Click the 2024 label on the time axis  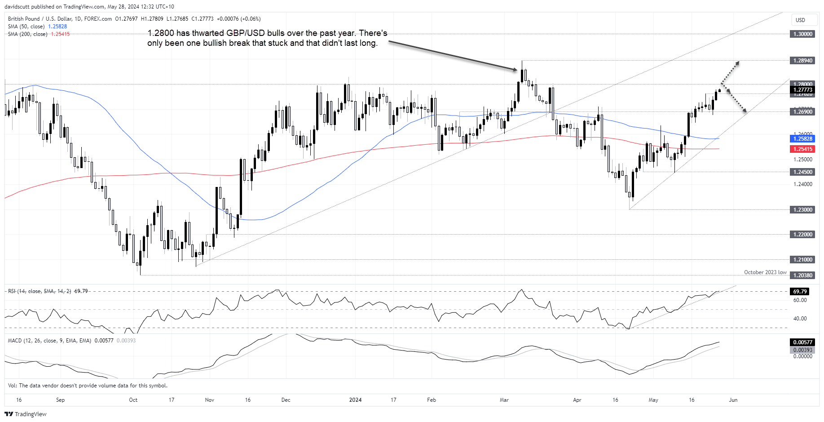(x=355, y=400)
